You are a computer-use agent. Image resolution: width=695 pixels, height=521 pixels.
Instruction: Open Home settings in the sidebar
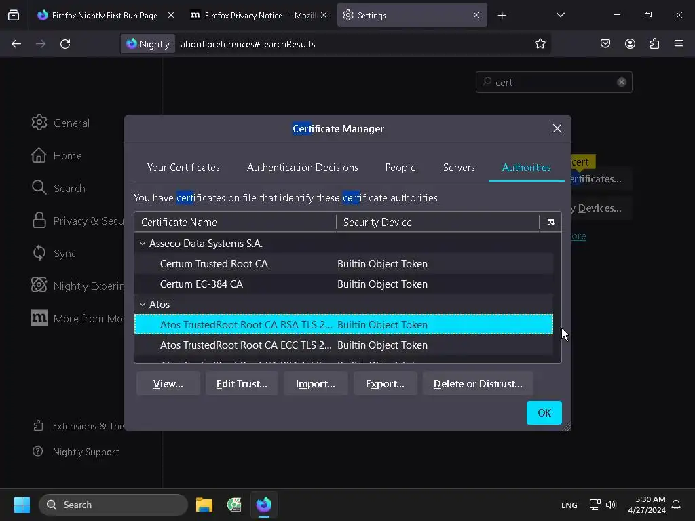click(57, 155)
